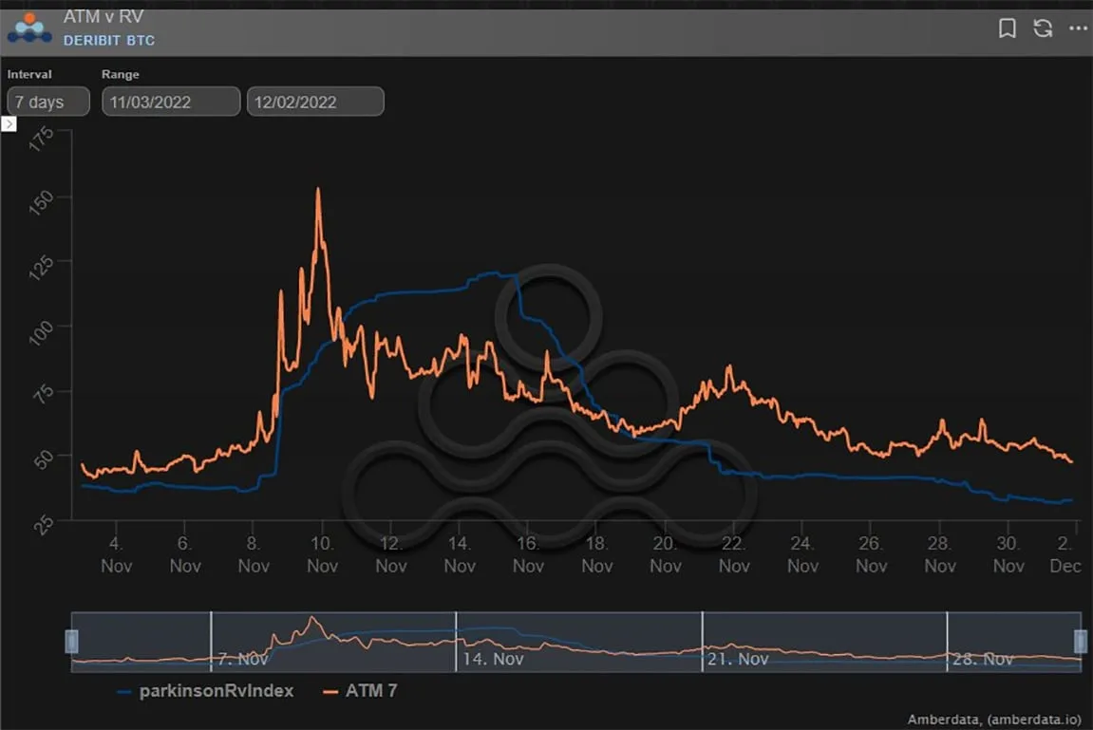Click the Amberdata credits text

[x=994, y=720]
